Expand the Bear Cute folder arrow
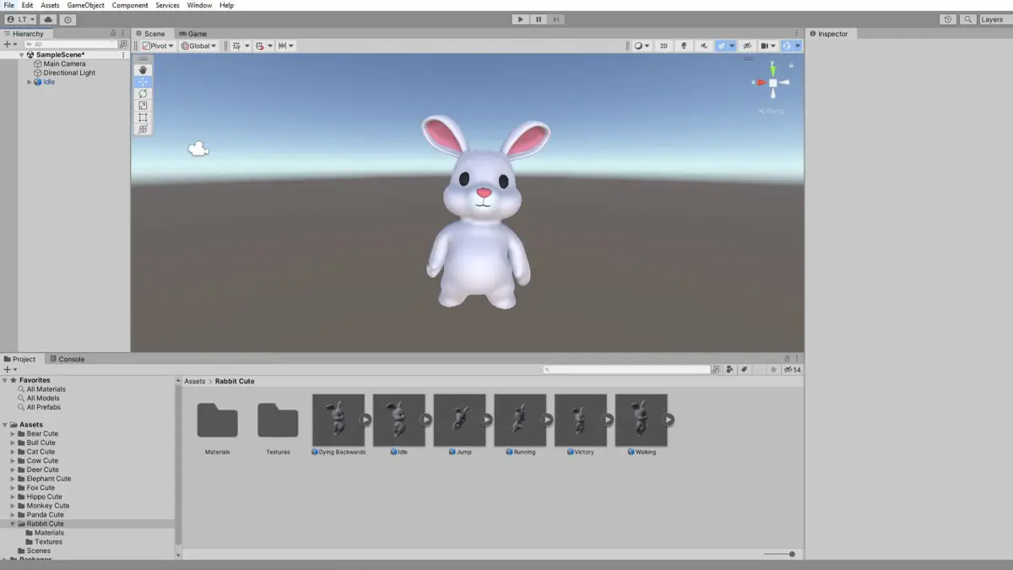The image size is (1013, 570). tap(14, 434)
